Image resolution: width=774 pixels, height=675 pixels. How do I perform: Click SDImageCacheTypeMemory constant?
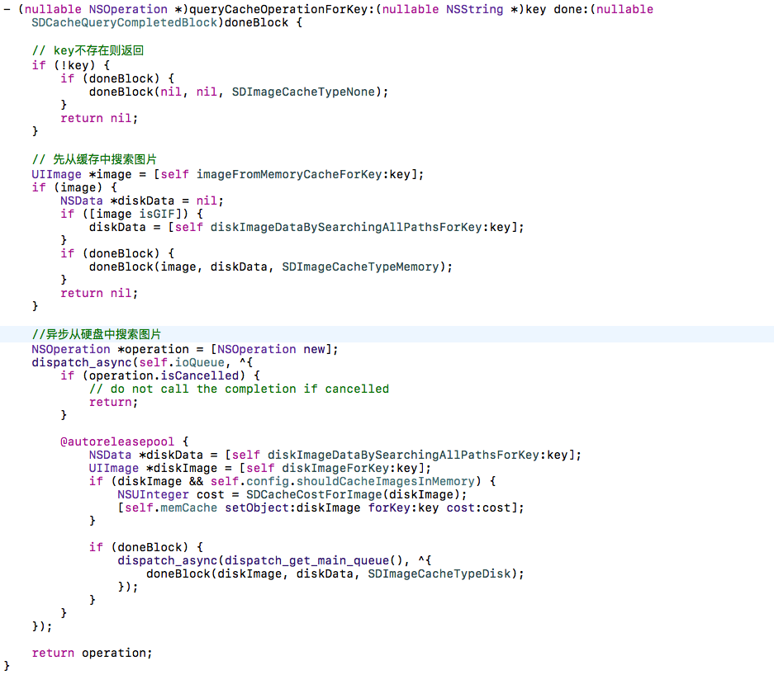360,267
